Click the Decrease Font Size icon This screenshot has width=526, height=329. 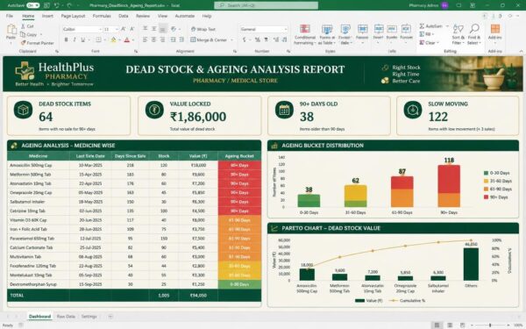131,29
